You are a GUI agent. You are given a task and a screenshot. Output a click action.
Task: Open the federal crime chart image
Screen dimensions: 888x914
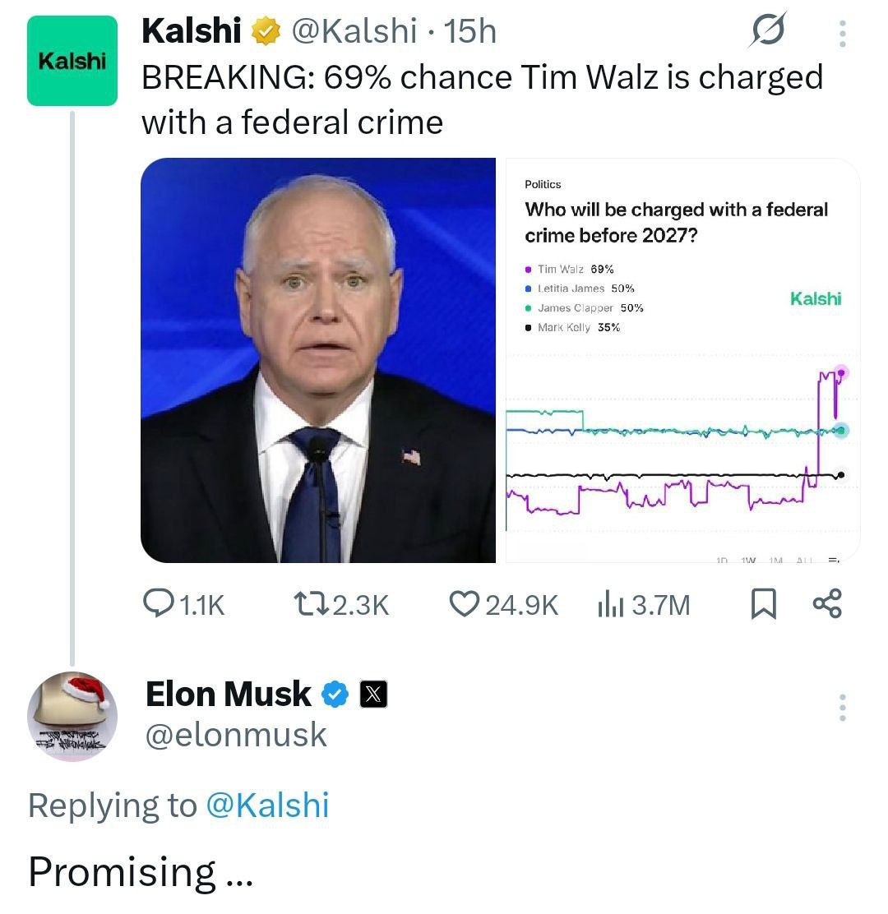tap(682, 360)
